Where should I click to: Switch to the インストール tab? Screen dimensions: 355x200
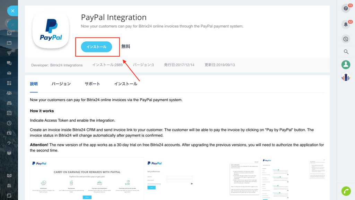point(125,84)
